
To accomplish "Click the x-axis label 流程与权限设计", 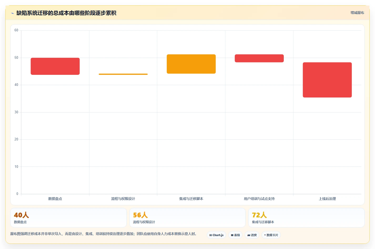I will pos(123,199).
